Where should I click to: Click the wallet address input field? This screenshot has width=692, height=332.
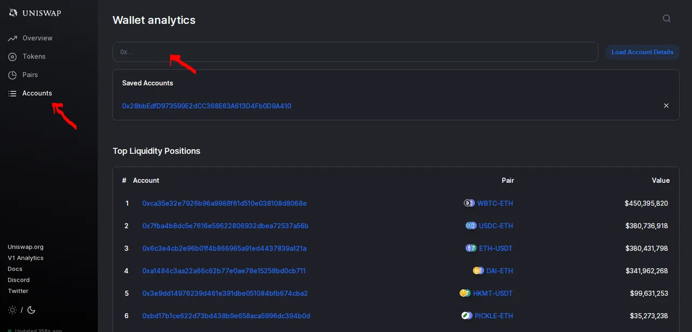tap(355, 52)
